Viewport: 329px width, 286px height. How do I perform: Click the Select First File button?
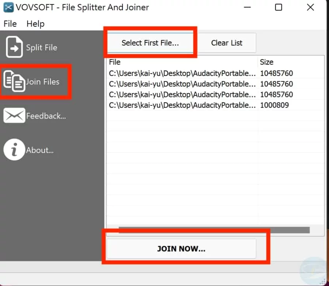pyautogui.click(x=150, y=43)
